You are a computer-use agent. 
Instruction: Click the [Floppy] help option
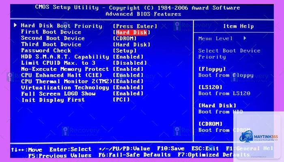[x=212, y=69]
